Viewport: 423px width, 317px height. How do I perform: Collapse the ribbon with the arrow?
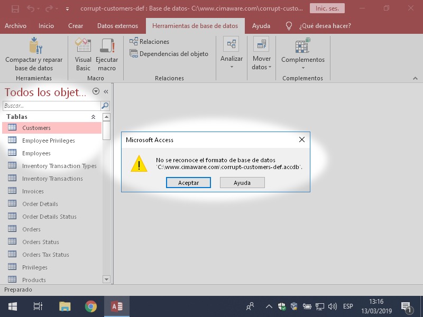tap(415, 78)
